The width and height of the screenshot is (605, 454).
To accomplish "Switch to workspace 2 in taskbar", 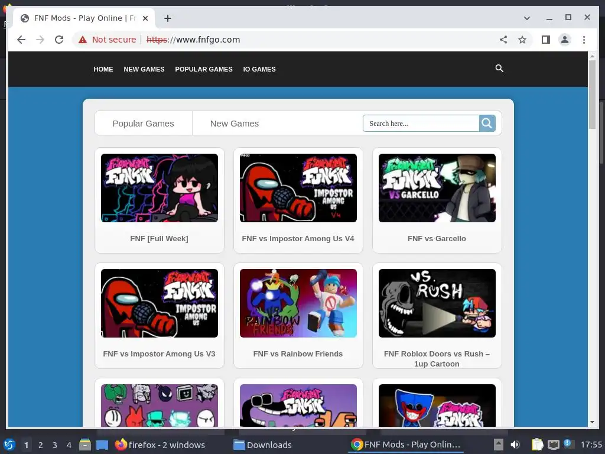I will (41, 445).
